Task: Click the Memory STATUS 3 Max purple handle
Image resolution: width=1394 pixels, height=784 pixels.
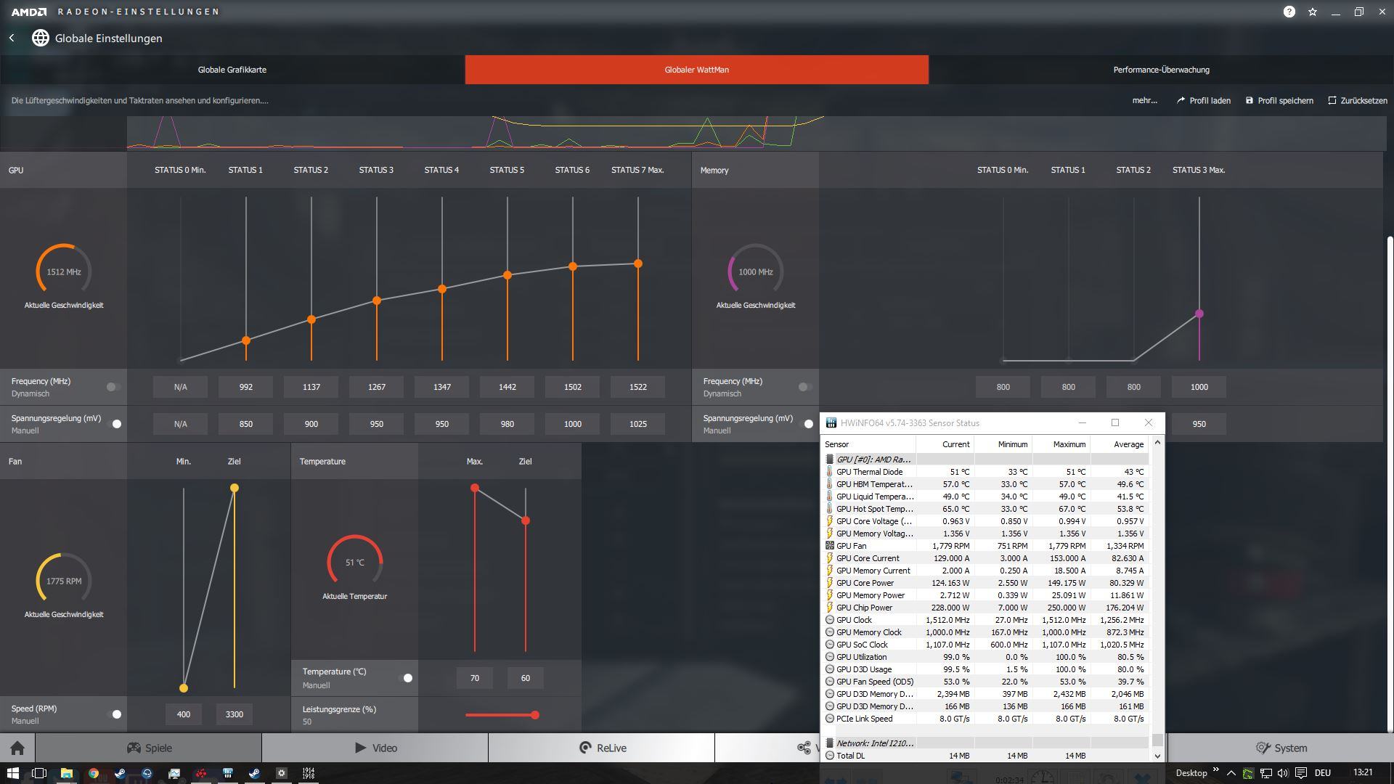Action: (x=1199, y=314)
